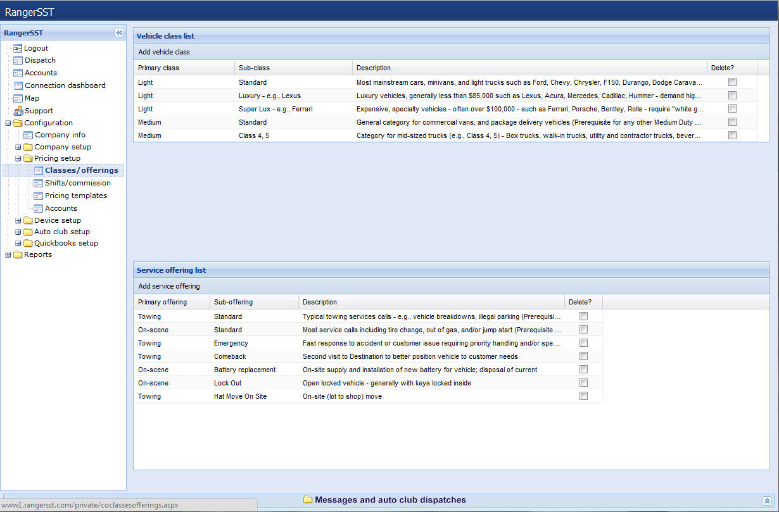Select the Battery replacement offering row

pos(244,370)
